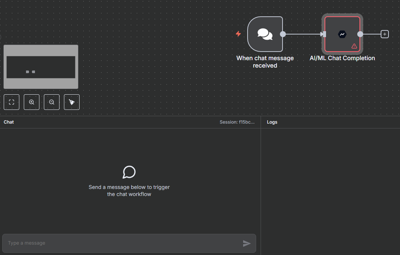
Task: Click the chat trigger node's output connector
Action: click(283, 34)
